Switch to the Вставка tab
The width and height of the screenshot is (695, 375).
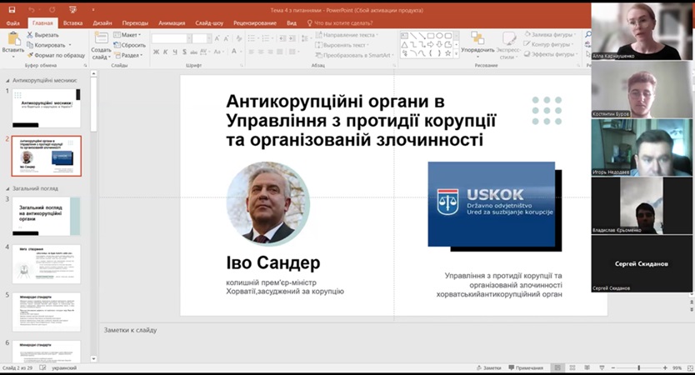[72, 23]
